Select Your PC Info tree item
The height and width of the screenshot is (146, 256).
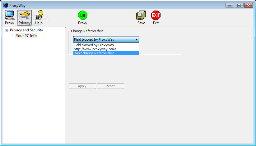[x=26, y=36]
